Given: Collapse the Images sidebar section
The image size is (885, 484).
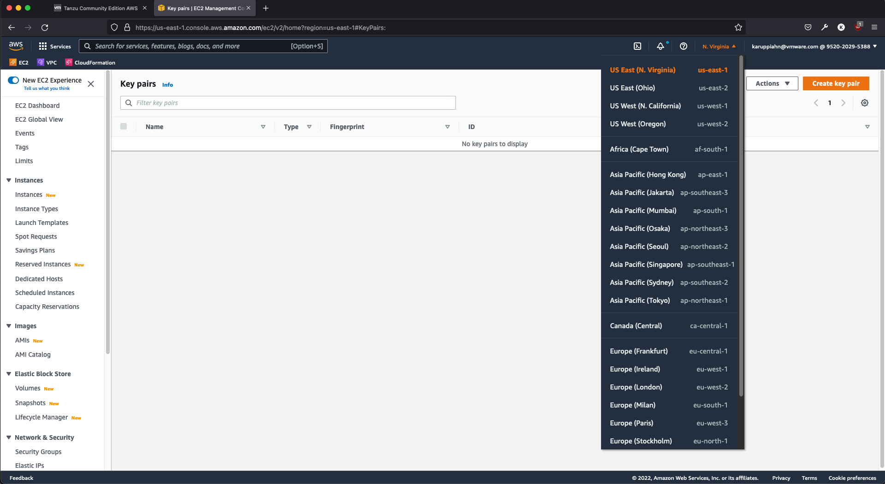Looking at the screenshot, I should [9, 326].
